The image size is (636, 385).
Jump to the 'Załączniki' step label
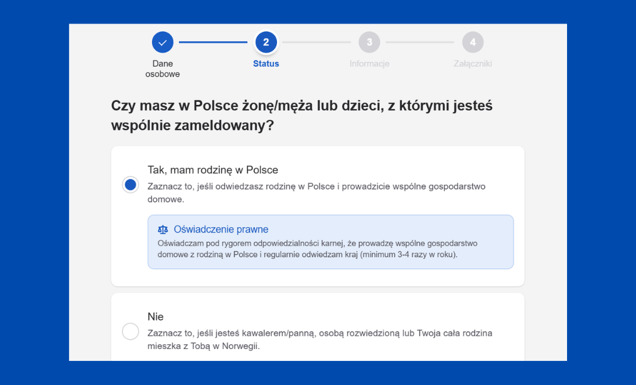(473, 64)
